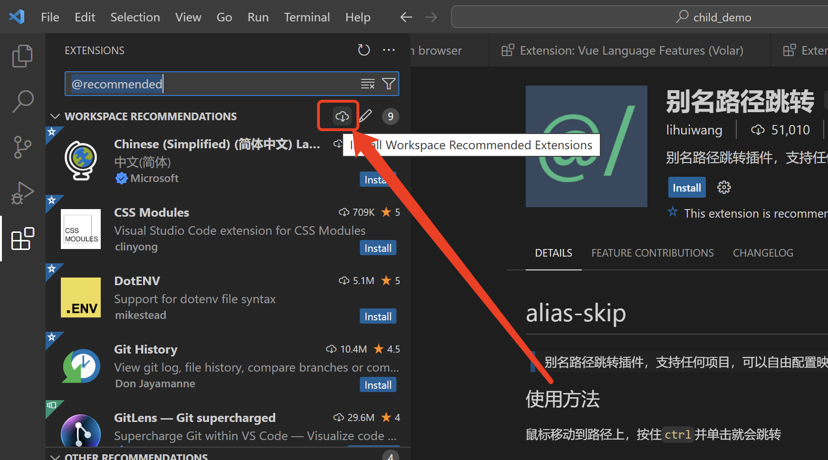The width and height of the screenshot is (828, 460).
Task: Open the filter extensions menu
Action: [x=389, y=84]
